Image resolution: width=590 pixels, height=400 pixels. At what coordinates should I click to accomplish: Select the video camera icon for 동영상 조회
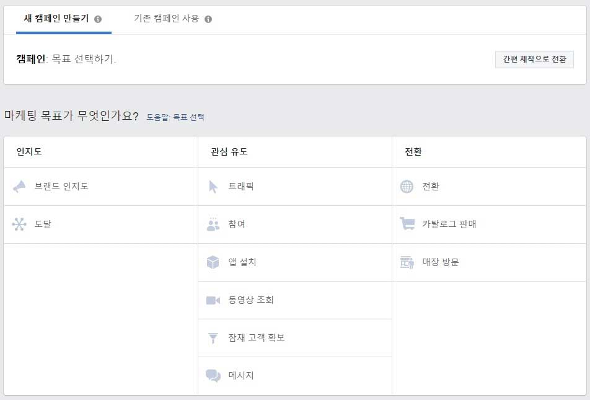[213, 300]
